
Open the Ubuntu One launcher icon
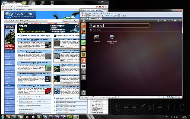tap(84, 60)
